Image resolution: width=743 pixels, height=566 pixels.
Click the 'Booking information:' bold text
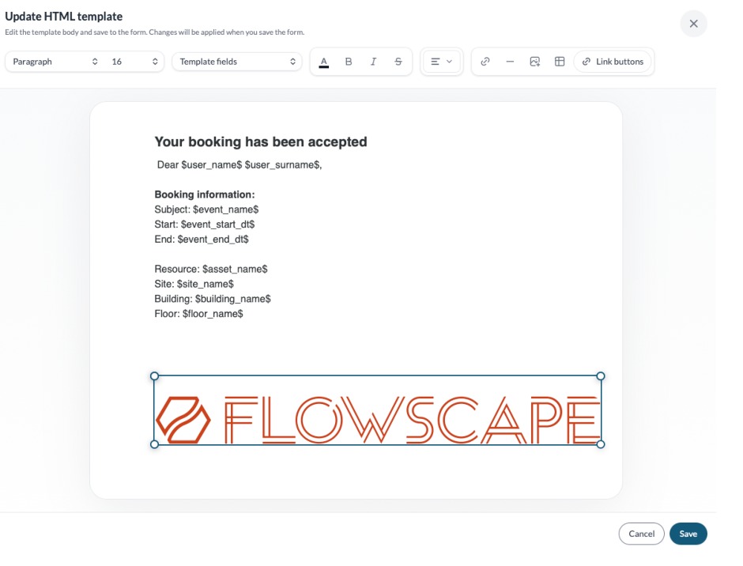[205, 194]
